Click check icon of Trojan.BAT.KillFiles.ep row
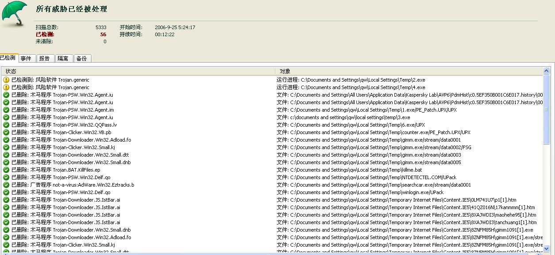 point(6,170)
